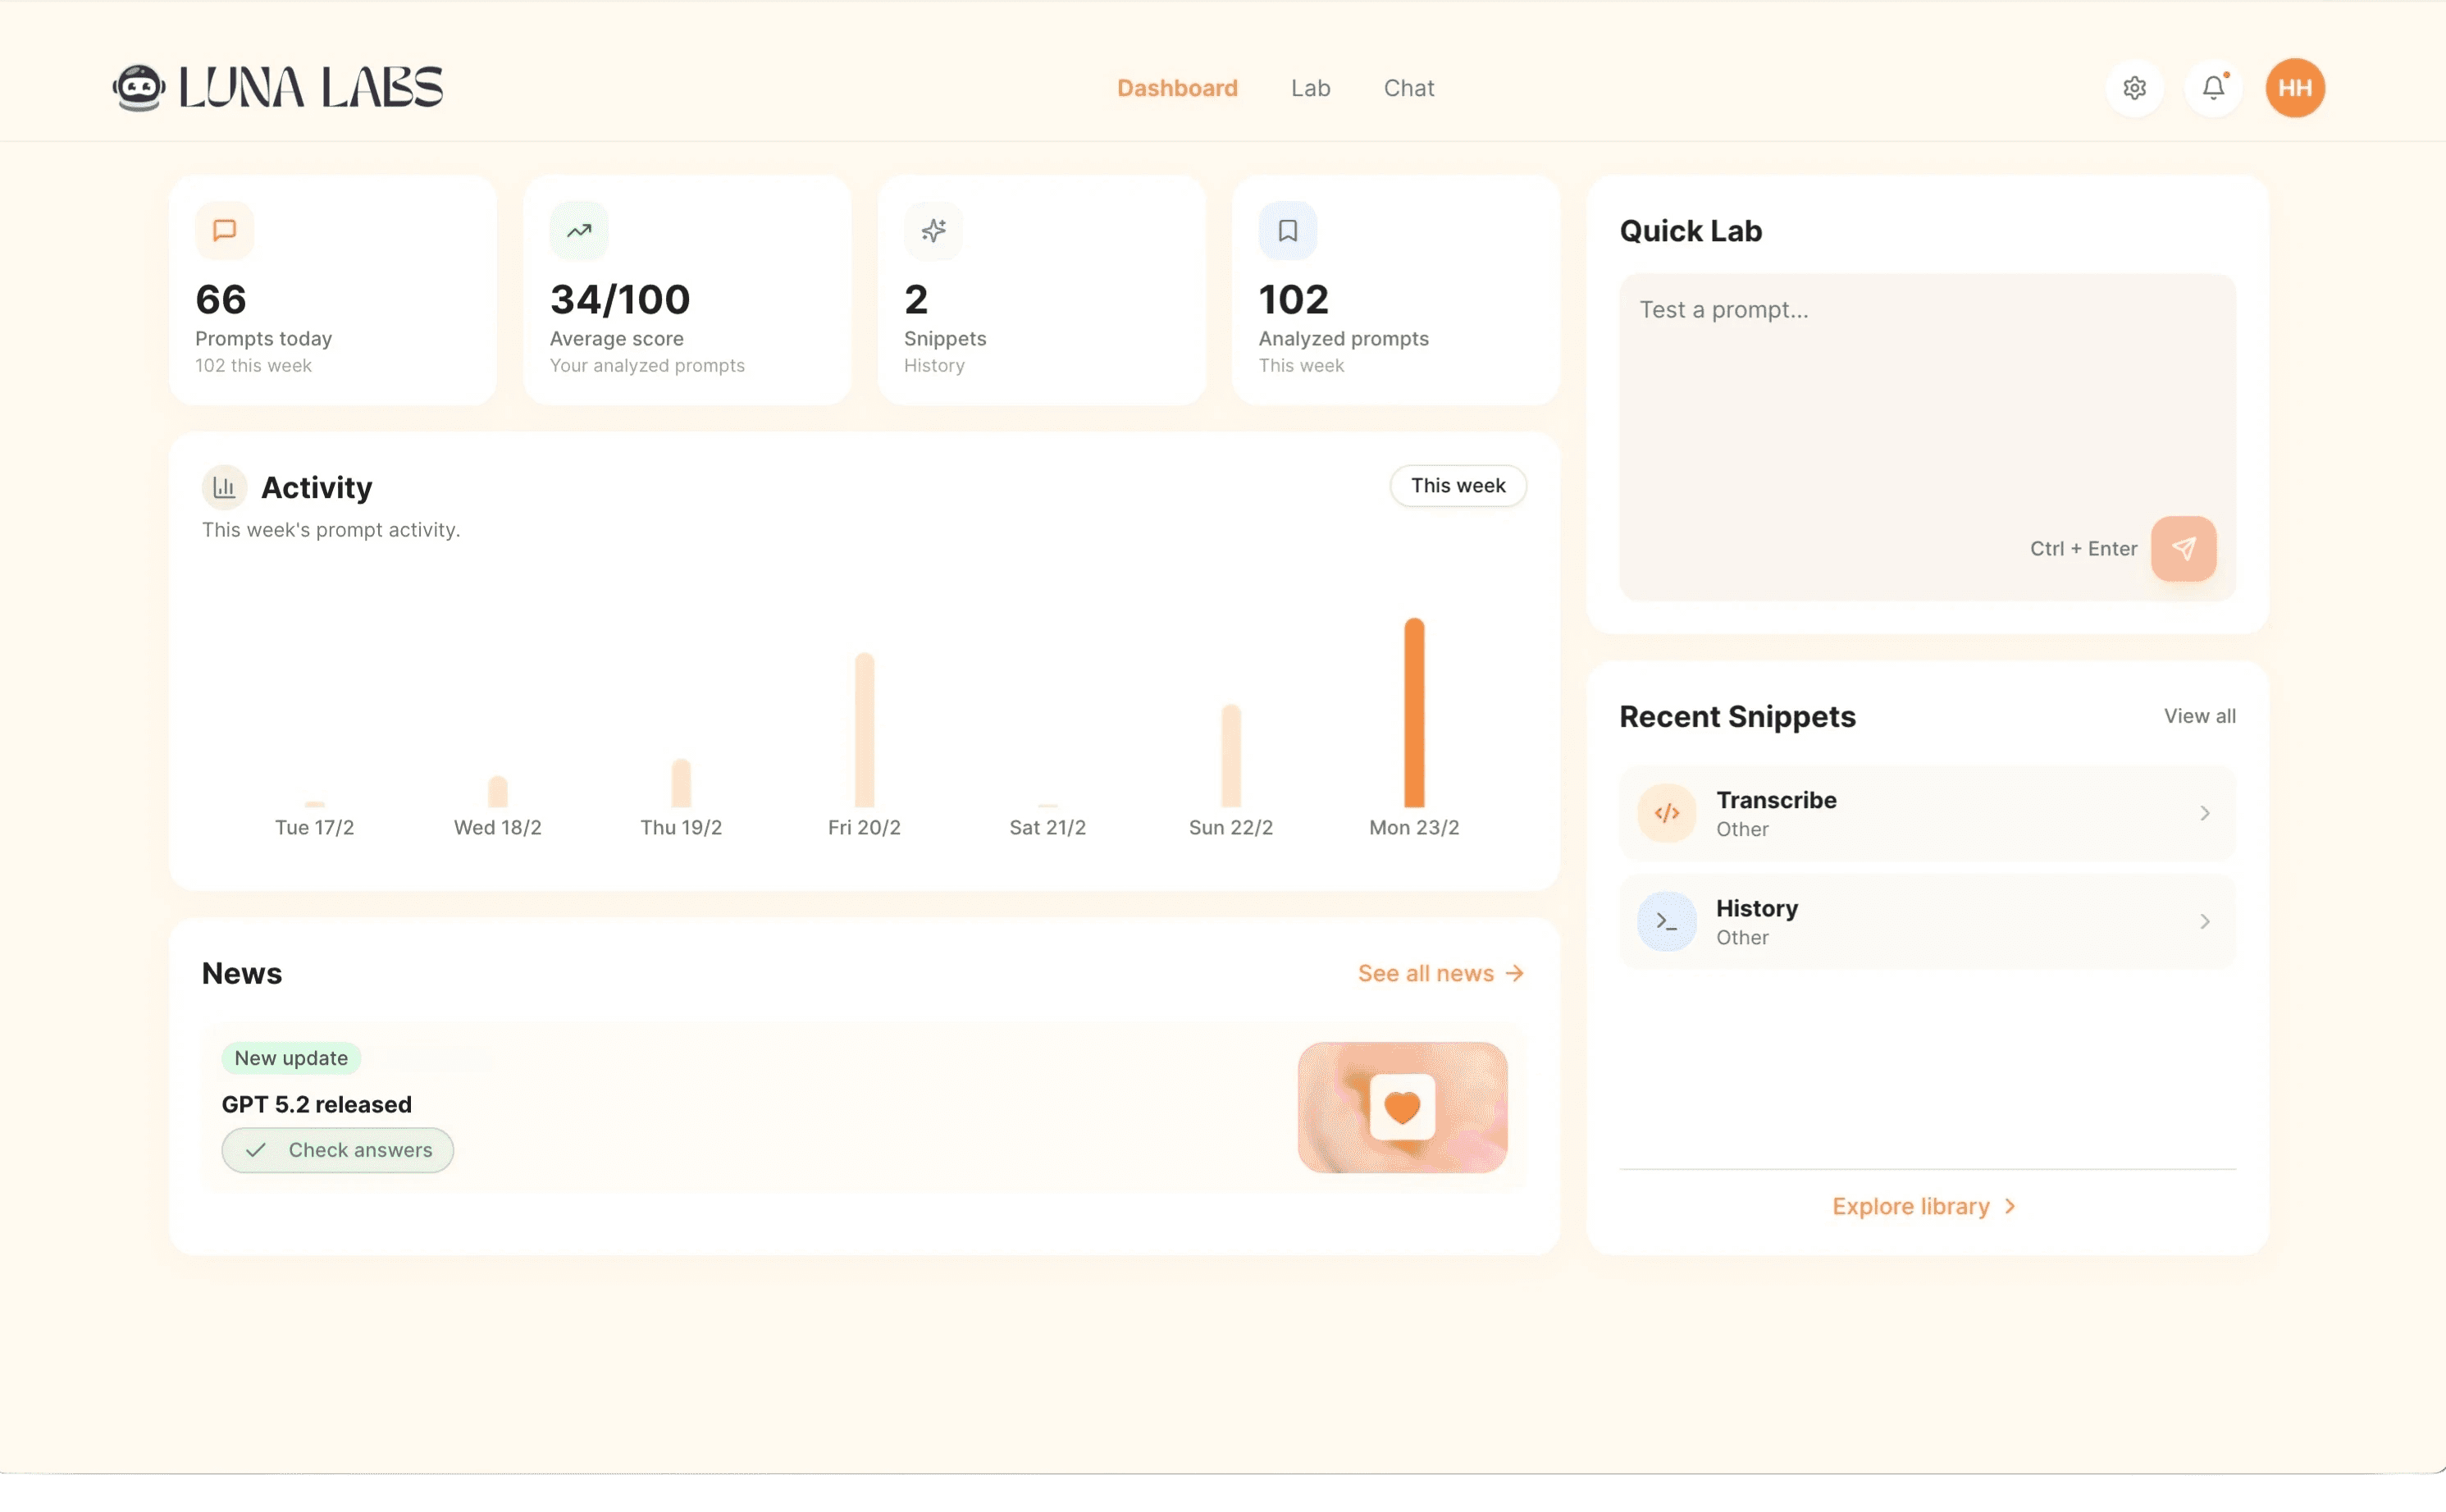Screen dimensions: 2446x1512
Task: Click the Luna Labs robot logo
Action: click(138, 87)
